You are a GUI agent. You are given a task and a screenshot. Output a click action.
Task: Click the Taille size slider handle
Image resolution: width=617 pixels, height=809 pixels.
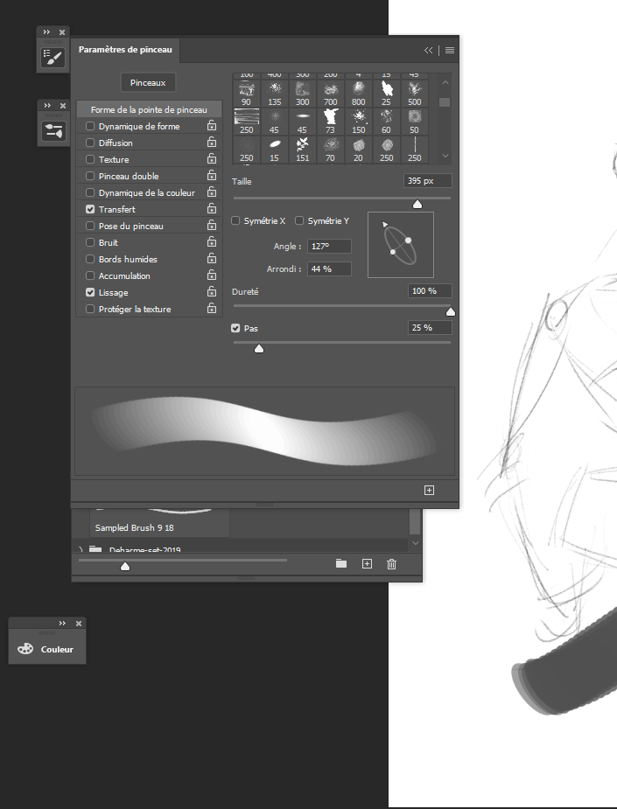[x=417, y=205]
